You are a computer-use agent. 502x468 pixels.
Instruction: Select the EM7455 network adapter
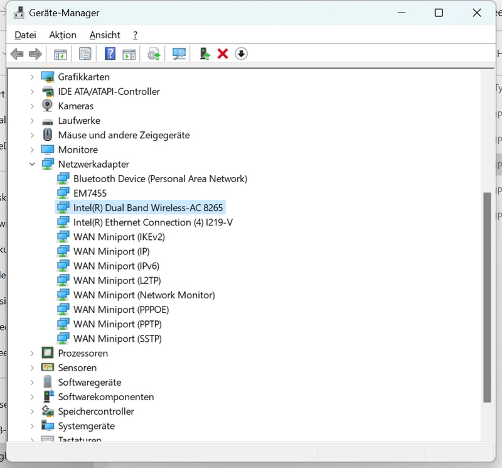click(90, 193)
